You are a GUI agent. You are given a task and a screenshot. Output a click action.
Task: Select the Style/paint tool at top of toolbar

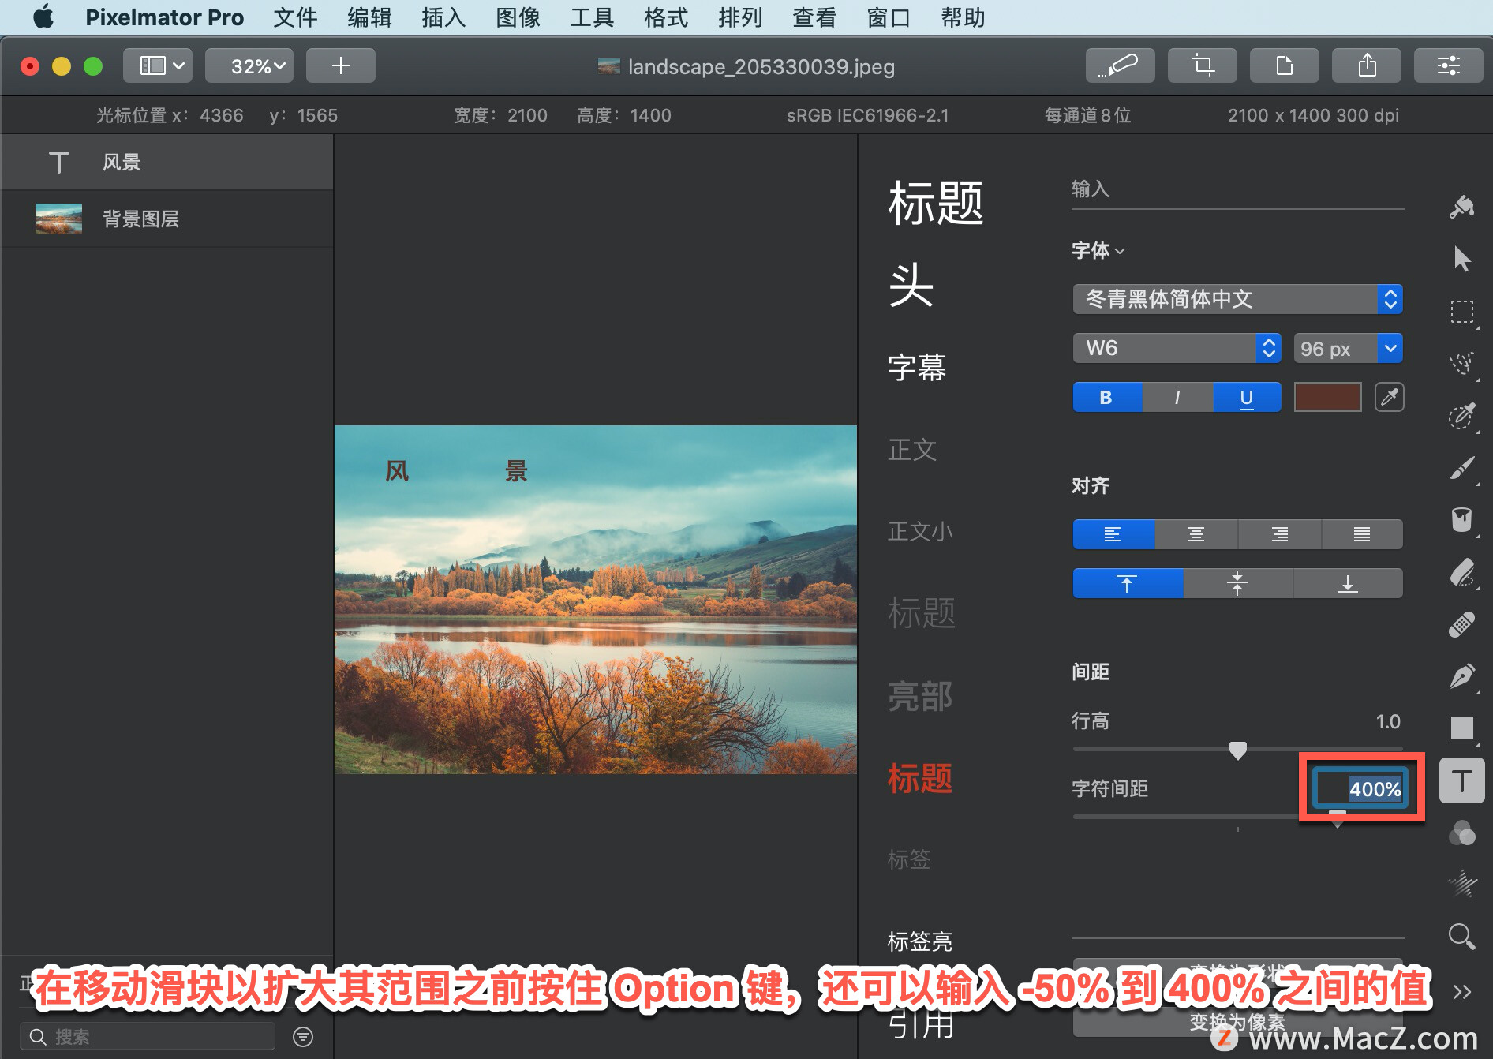point(1461,208)
